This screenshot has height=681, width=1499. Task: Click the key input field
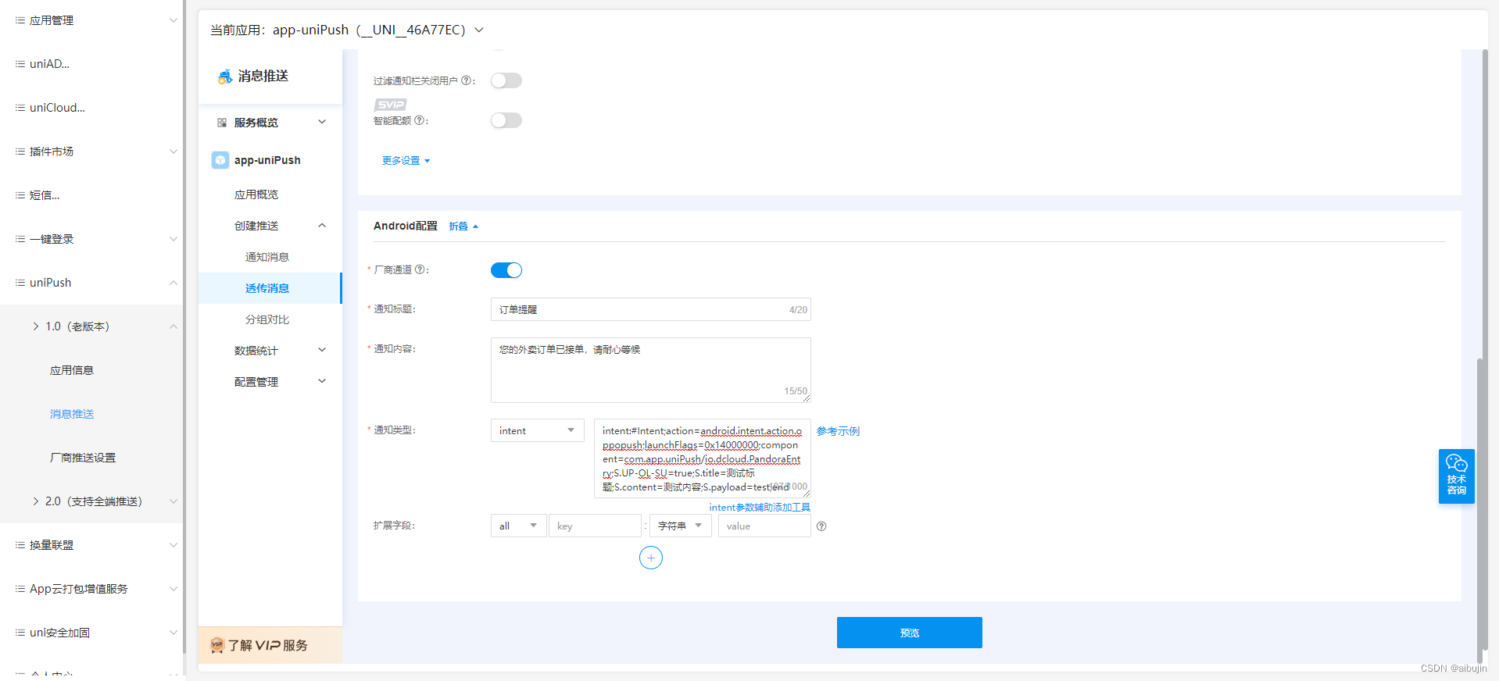point(596,526)
